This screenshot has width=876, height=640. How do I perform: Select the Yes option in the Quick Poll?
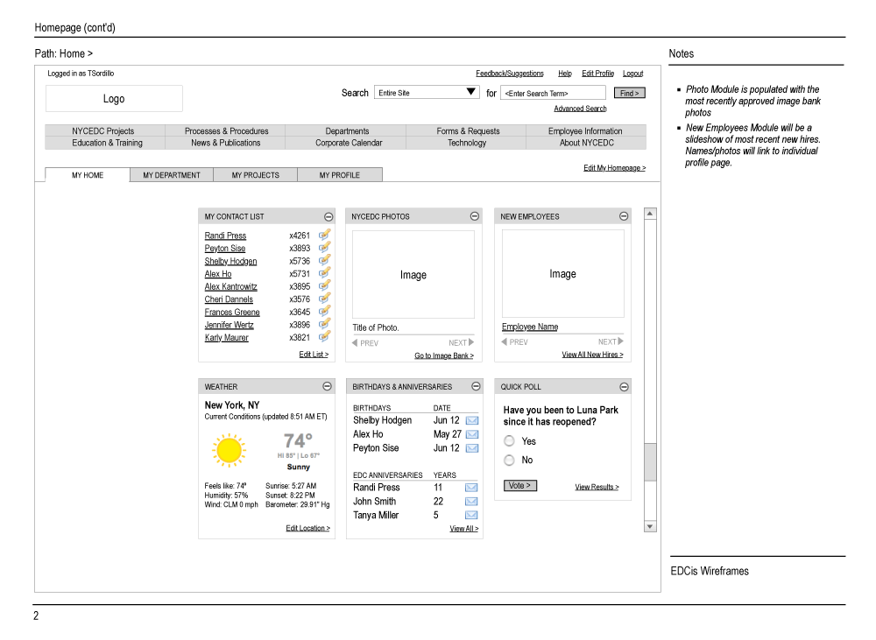click(509, 440)
